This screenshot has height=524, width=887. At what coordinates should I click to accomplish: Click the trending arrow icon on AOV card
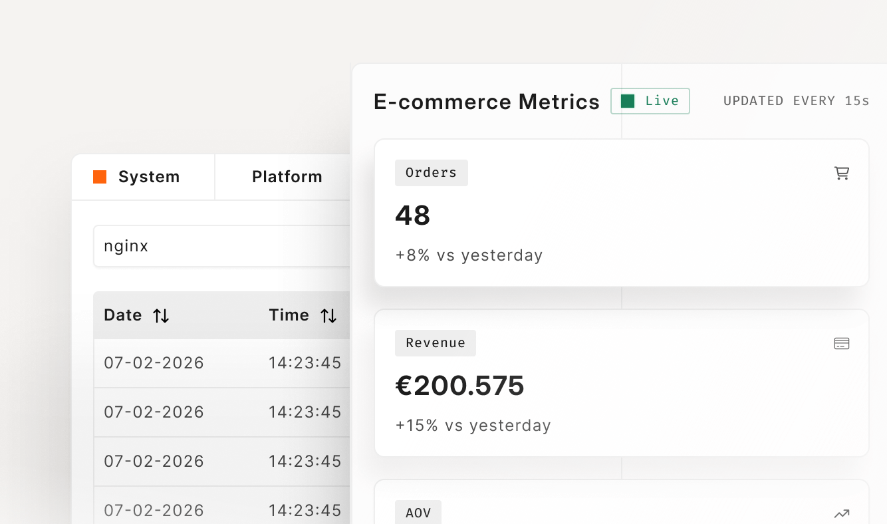[842, 513]
